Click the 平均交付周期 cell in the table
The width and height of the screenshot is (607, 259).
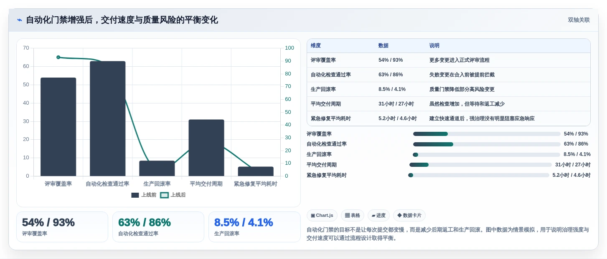tap(341, 104)
